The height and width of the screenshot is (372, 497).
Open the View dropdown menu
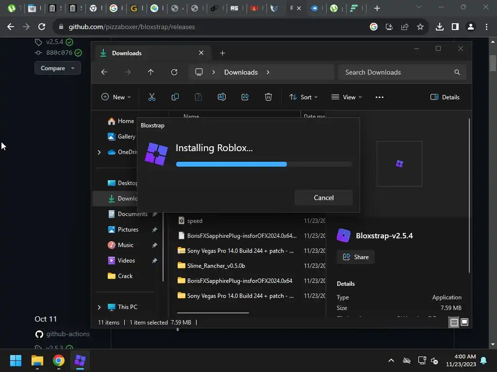point(347,97)
